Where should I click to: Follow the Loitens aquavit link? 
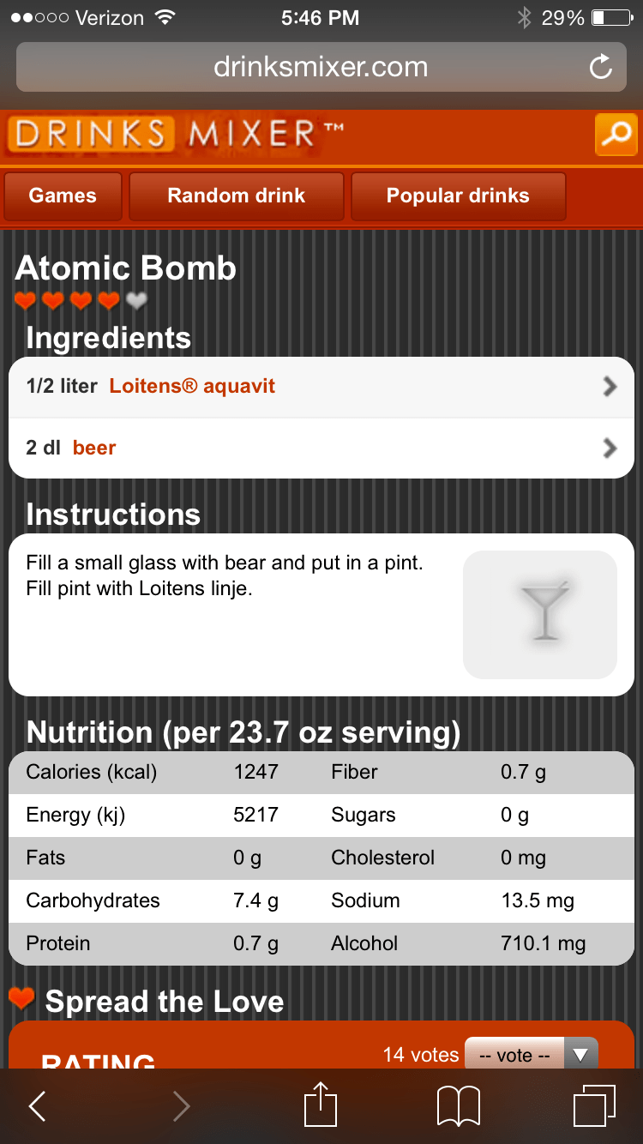click(192, 386)
